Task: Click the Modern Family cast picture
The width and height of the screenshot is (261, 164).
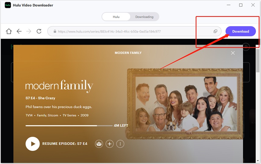Action: click(185, 104)
